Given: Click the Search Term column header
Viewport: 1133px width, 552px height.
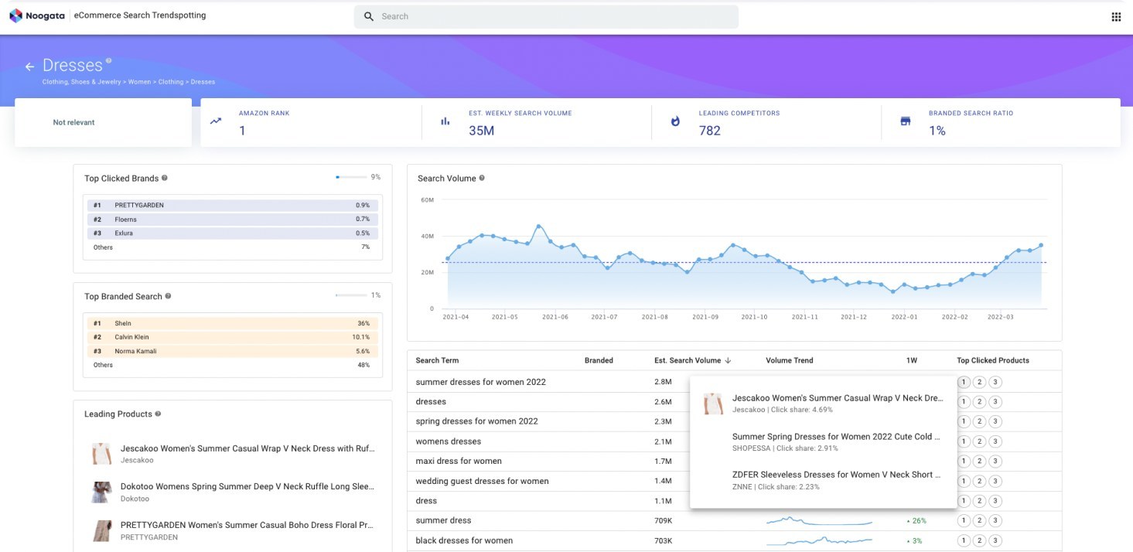Looking at the screenshot, I should 437,360.
